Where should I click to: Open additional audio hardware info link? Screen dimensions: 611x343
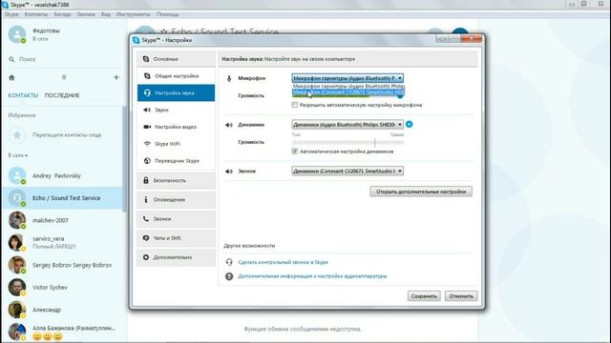[312, 276]
